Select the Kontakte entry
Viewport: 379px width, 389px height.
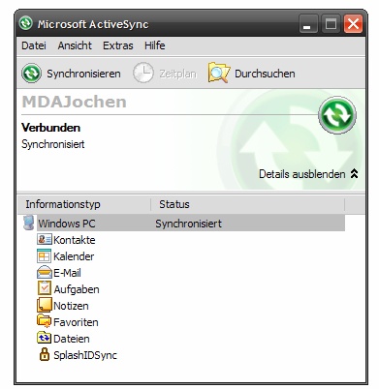click(75, 240)
